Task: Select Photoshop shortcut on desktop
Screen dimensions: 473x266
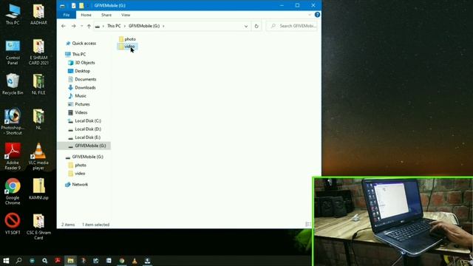Action: (13, 121)
